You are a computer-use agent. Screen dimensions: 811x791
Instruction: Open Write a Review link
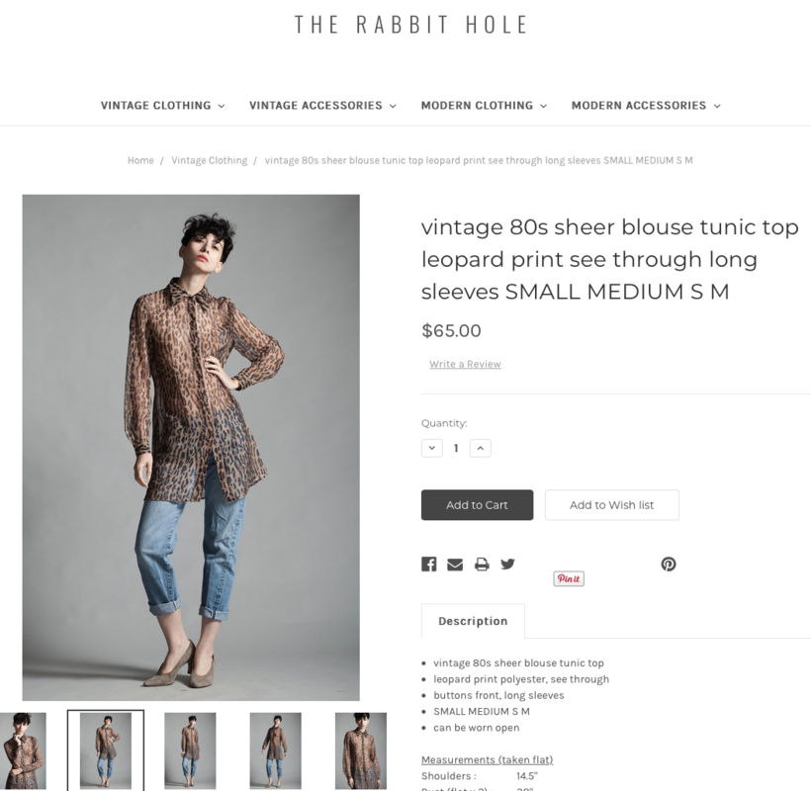click(x=465, y=364)
